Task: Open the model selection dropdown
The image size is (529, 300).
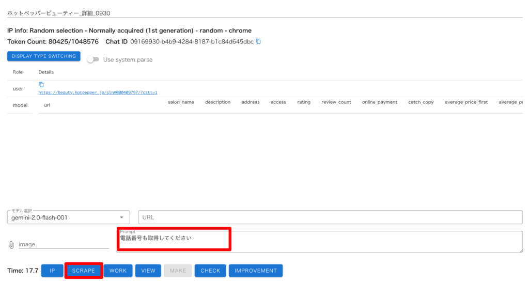Action: point(68,217)
